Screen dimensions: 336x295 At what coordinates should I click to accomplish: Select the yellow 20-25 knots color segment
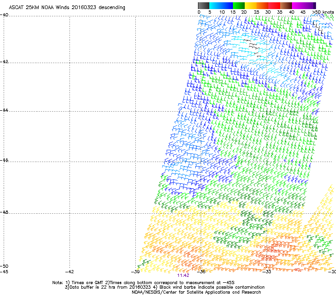[x=251, y=5]
